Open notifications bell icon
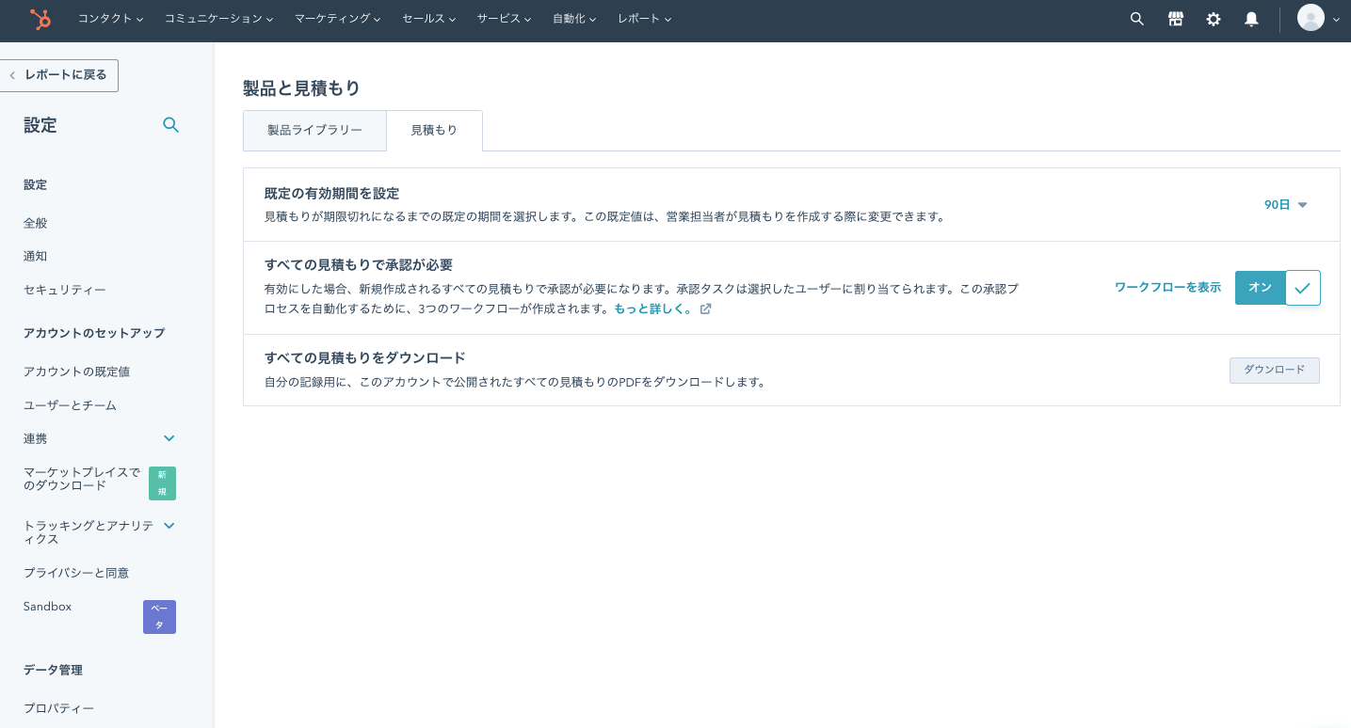This screenshot has height=728, width=1351. click(x=1251, y=19)
